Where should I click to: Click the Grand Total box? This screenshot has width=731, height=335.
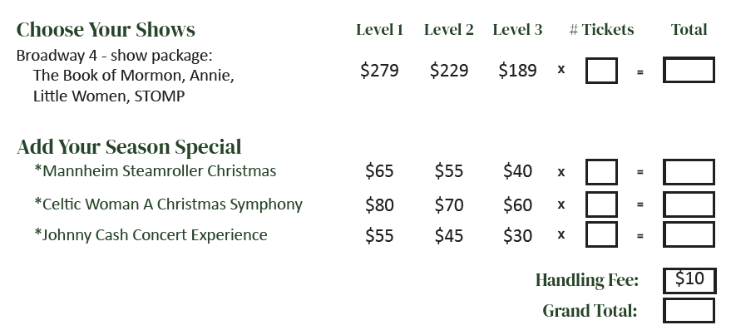point(689,311)
